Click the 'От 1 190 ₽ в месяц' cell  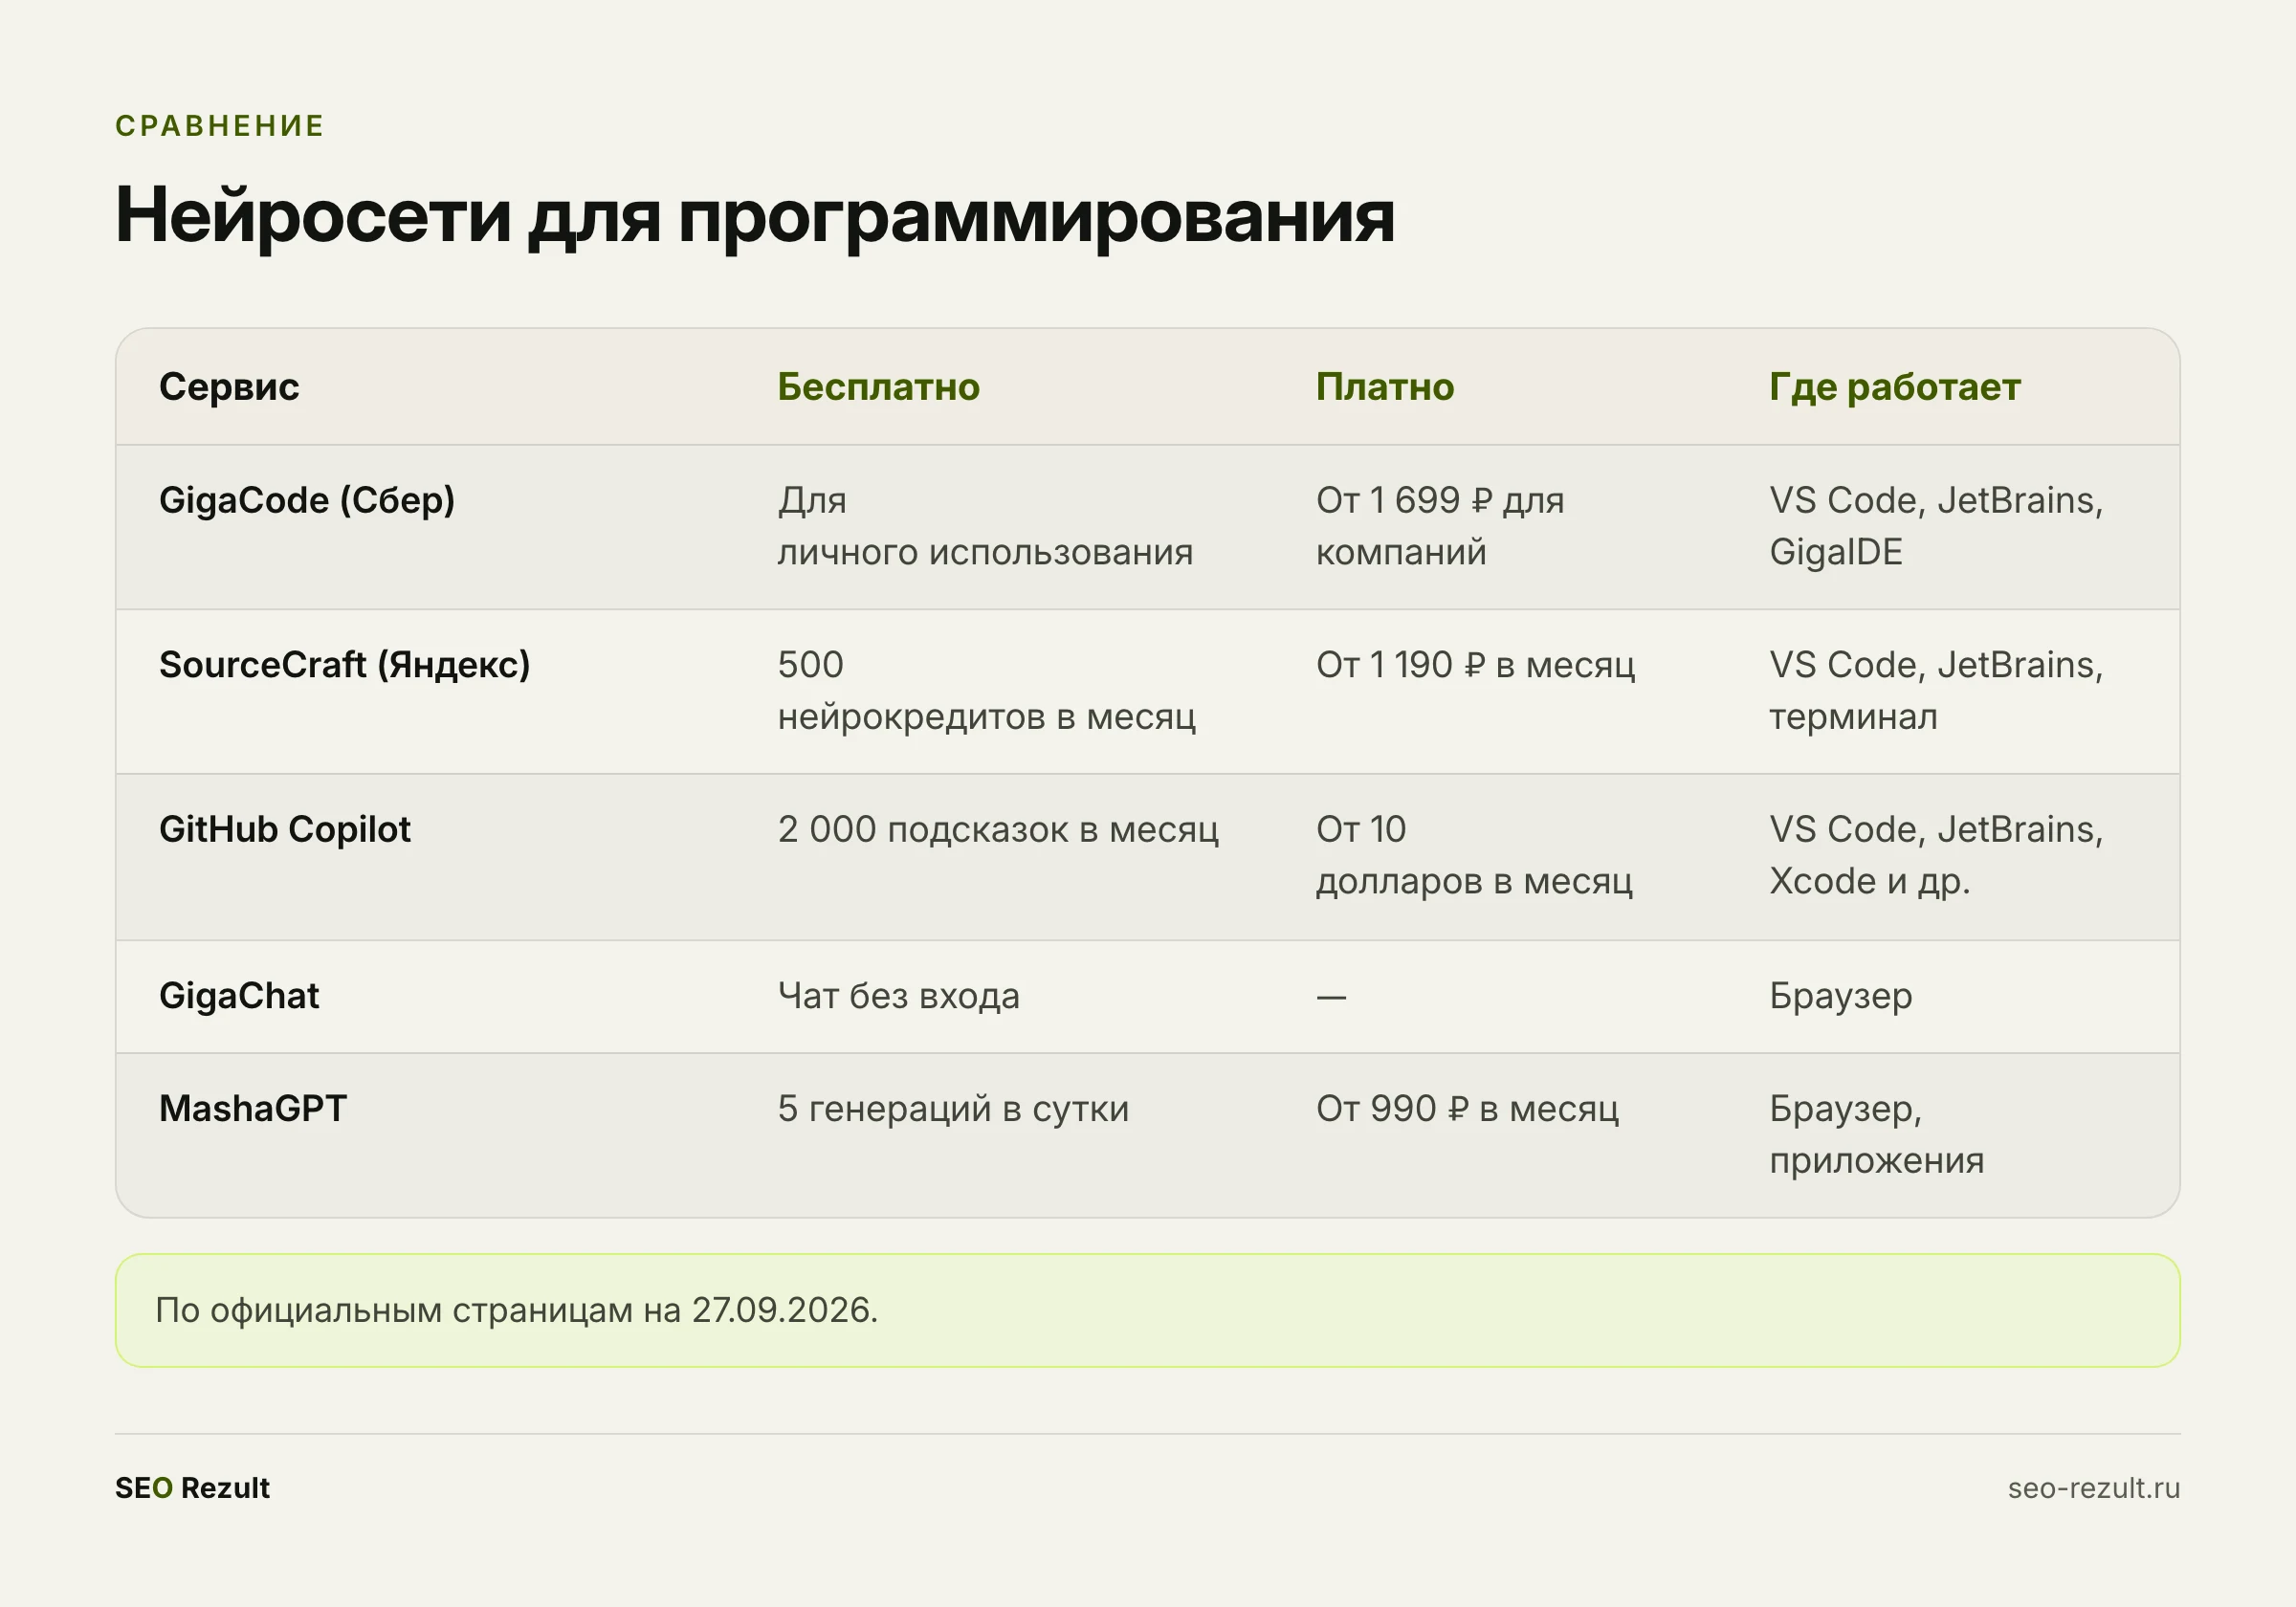click(x=1475, y=665)
